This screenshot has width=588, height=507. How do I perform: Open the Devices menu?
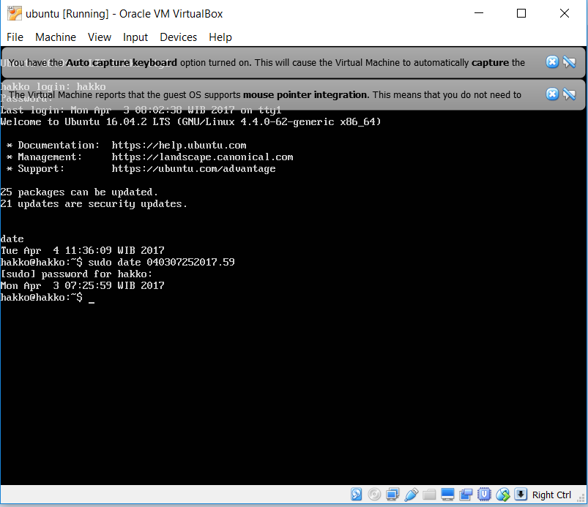pyautogui.click(x=178, y=37)
